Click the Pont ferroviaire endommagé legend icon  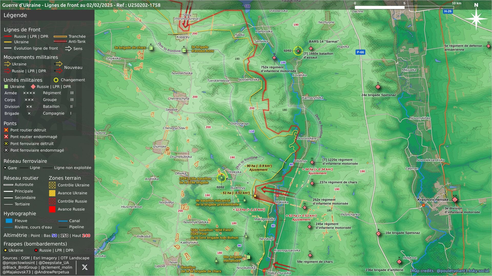coord(6,150)
